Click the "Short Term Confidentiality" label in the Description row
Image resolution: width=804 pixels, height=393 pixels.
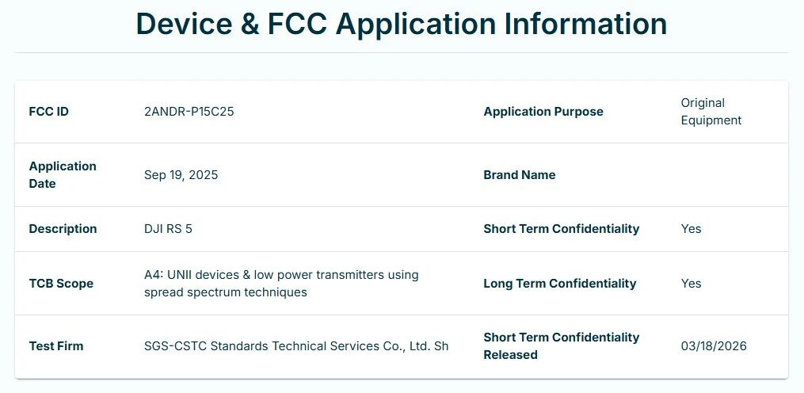pos(562,229)
